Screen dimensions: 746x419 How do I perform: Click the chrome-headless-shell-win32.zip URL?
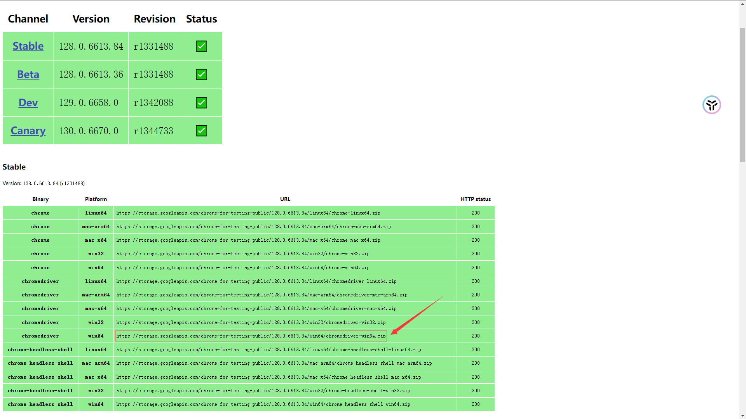[263, 391]
